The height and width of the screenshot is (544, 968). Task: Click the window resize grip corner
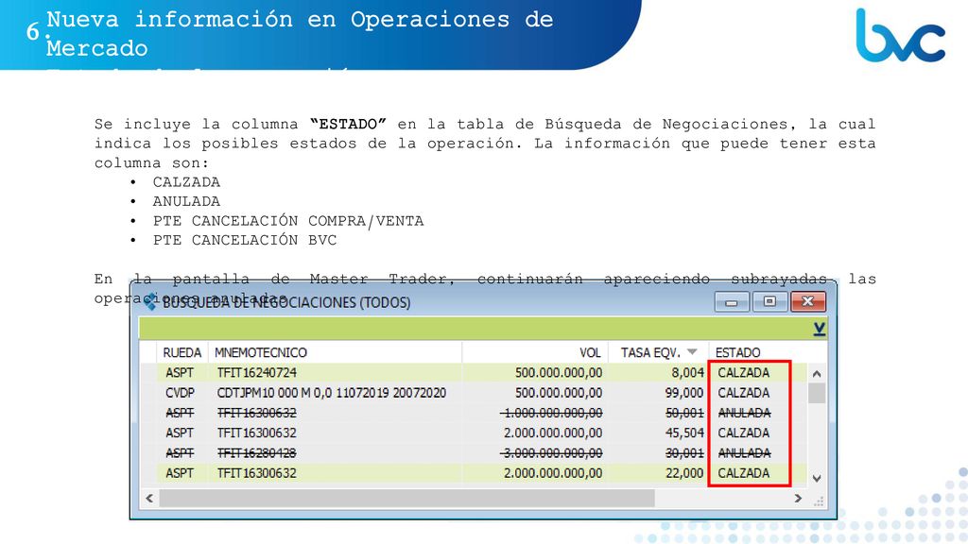tap(819, 501)
